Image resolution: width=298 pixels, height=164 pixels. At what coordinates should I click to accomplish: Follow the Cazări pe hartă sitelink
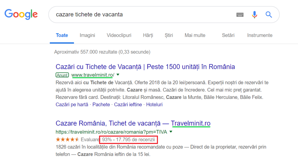pos(72,104)
